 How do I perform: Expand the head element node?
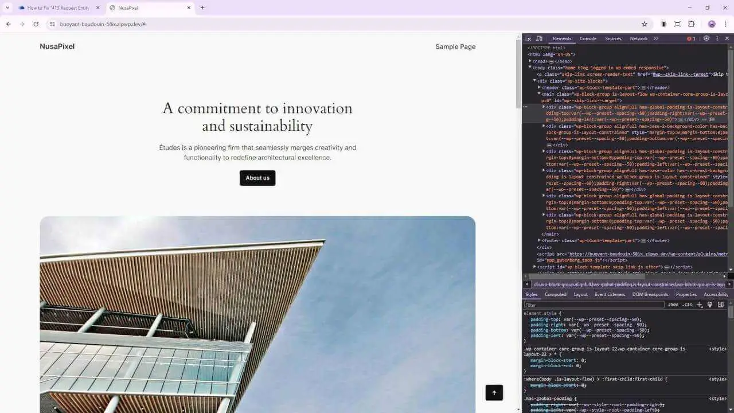pos(530,61)
